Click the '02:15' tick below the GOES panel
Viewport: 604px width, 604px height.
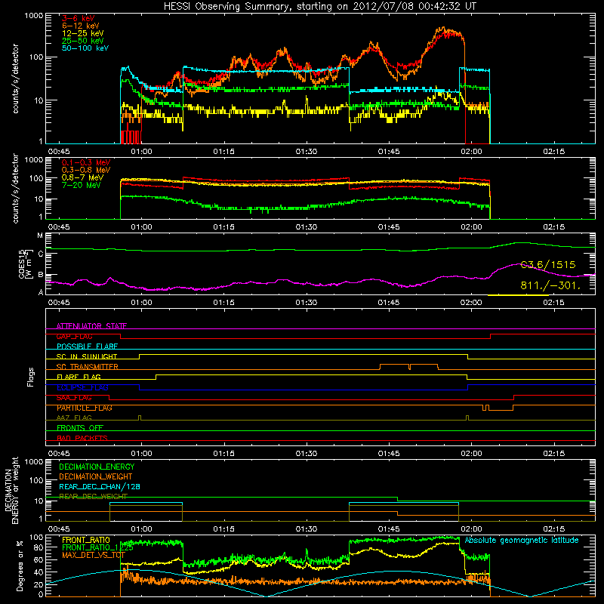click(553, 303)
